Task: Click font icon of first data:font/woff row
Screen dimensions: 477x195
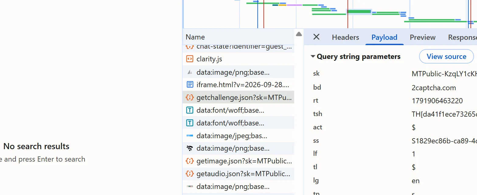Action: click(190, 110)
